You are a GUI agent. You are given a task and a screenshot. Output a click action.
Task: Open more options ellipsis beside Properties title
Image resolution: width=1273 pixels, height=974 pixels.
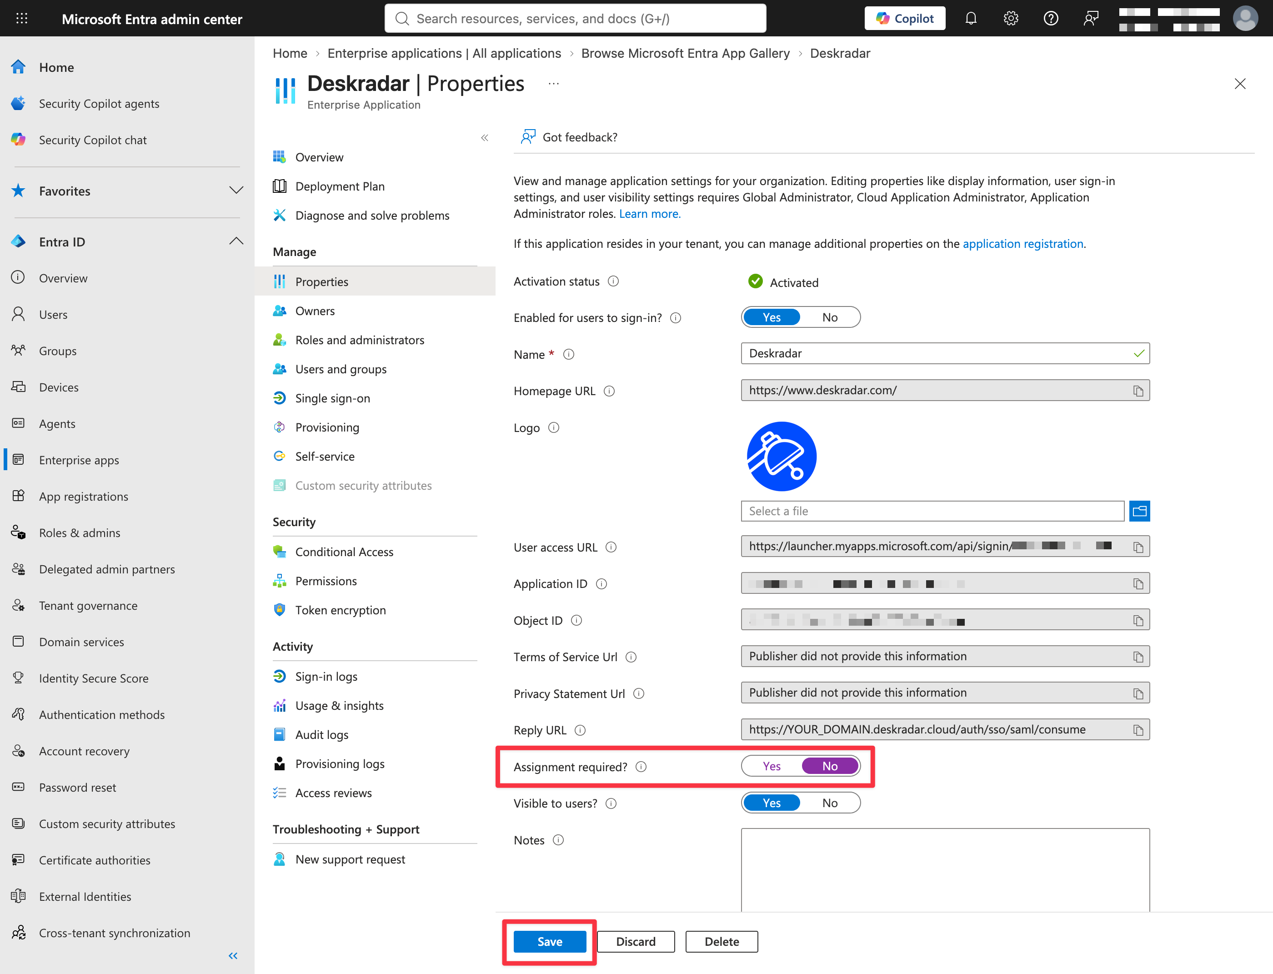(x=554, y=84)
